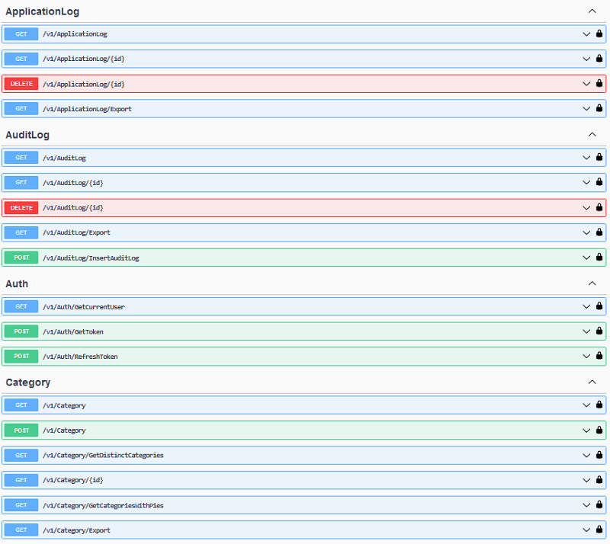Click the GET badge for /v1/AuditLog
This screenshot has height=544, width=610.
(21, 158)
